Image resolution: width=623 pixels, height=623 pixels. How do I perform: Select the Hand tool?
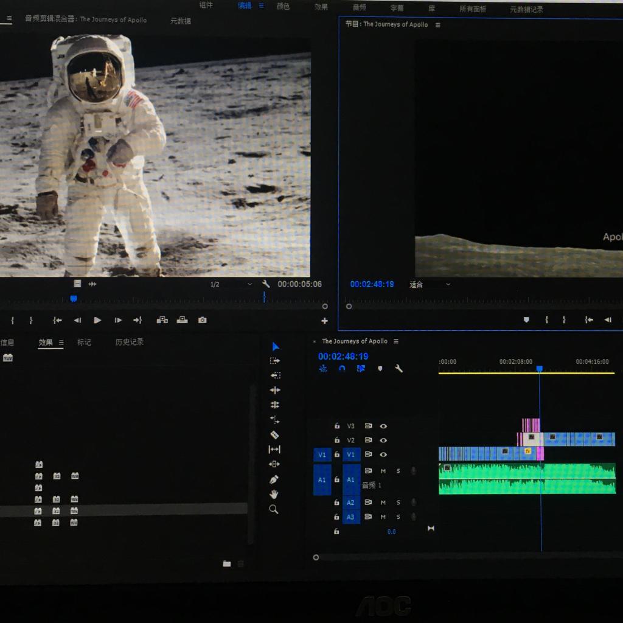(x=274, y=494)
